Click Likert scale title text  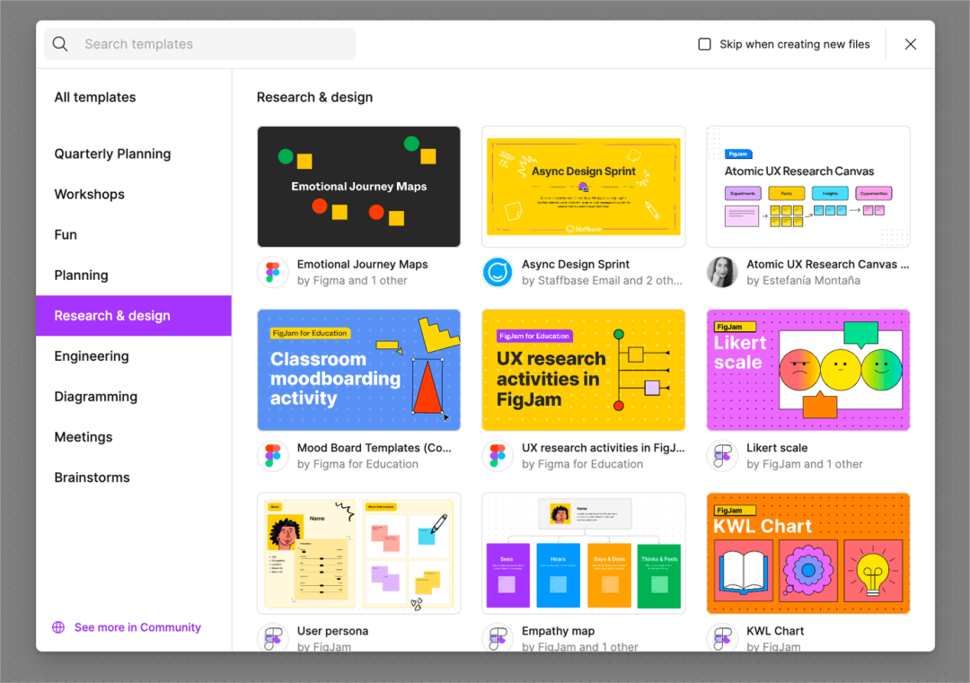777,448
